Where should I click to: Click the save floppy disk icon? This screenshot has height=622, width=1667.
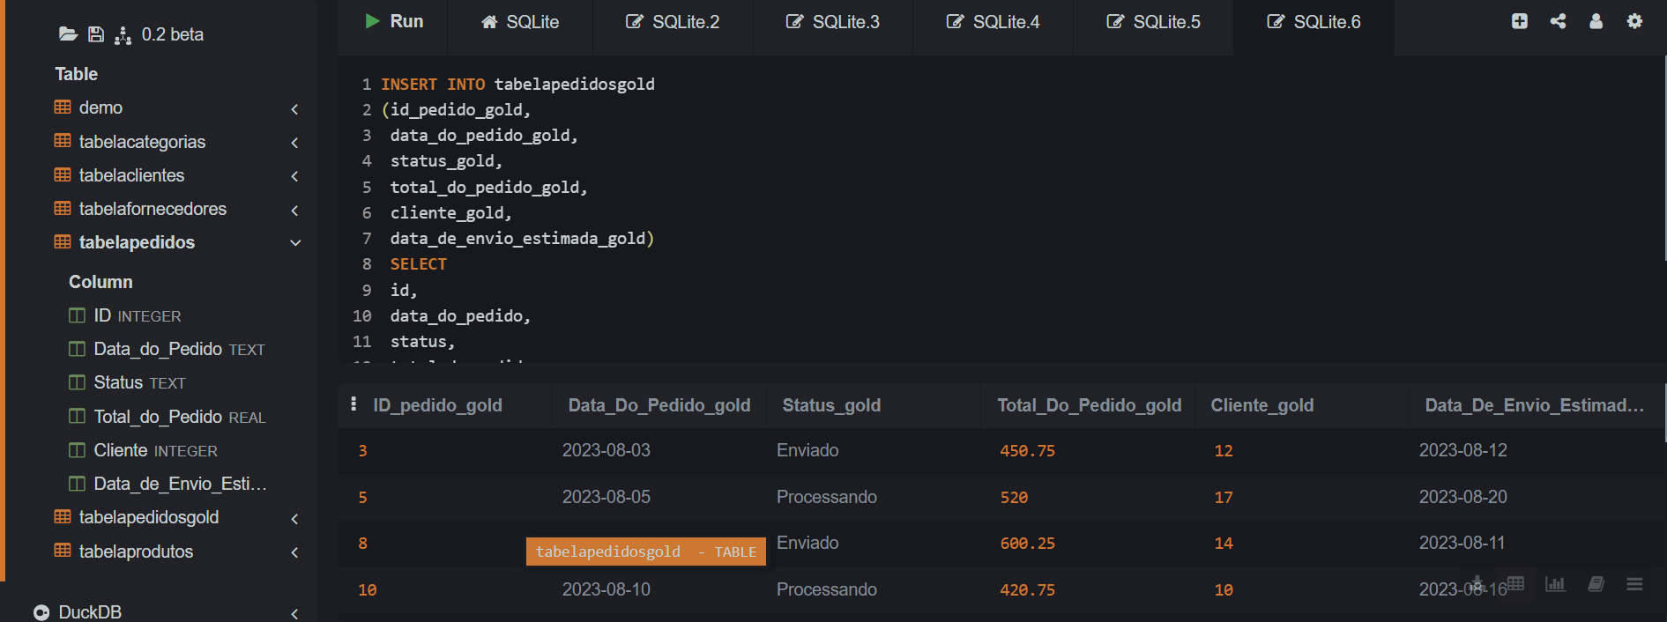pos(96,34)
